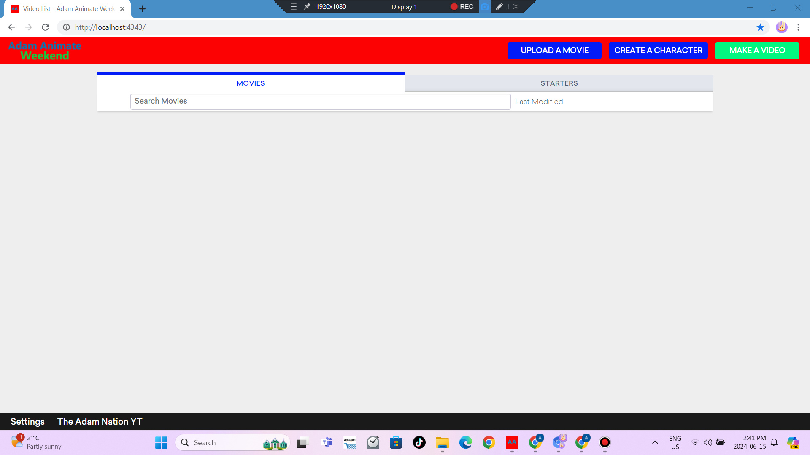
Task: Click the REC record button
Action: [462, 7]
